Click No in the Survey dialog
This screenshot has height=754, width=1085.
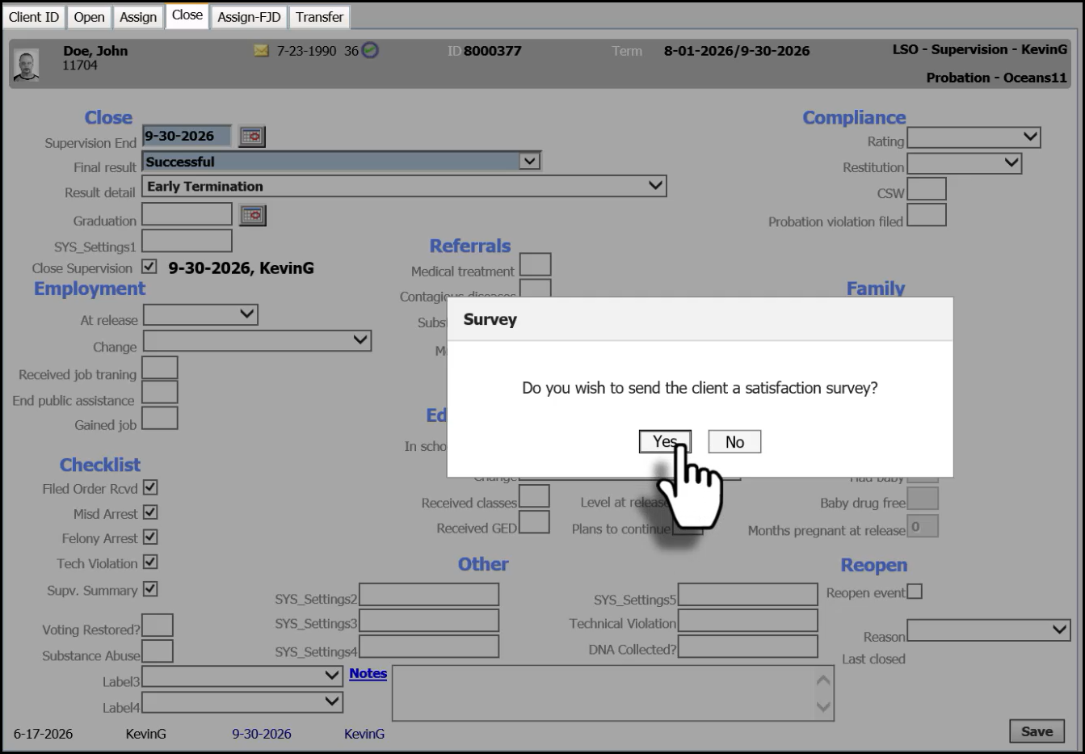(x=734, y=441)
